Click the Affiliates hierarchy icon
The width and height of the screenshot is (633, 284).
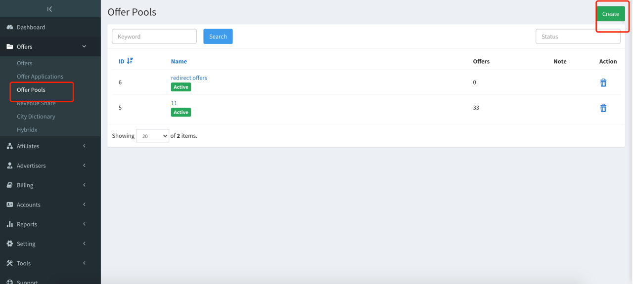(x=9, y=146)
